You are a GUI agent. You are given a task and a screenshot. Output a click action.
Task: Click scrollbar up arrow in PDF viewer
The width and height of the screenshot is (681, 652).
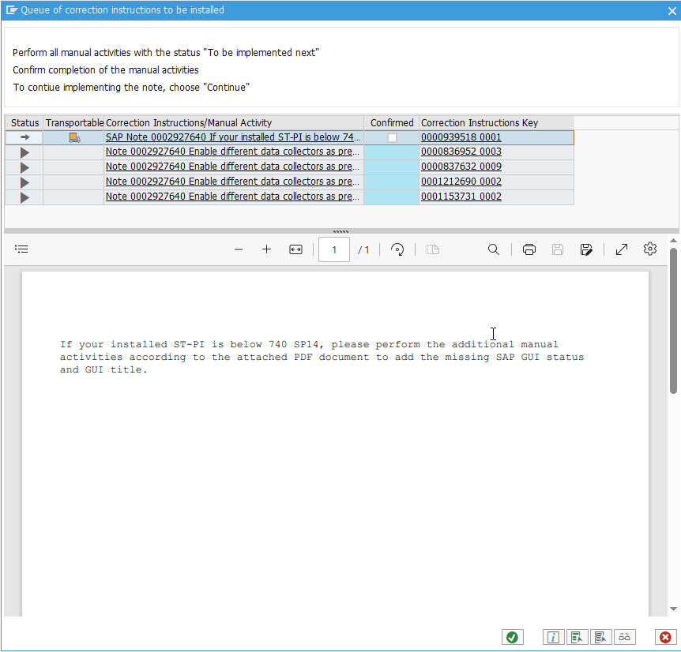tap(673, 240)
